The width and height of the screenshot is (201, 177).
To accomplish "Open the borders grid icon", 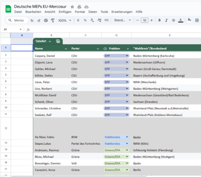I will tap(197, 20).
